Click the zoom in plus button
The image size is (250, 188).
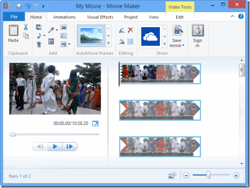pyautogui.click(x=236, y=175)
